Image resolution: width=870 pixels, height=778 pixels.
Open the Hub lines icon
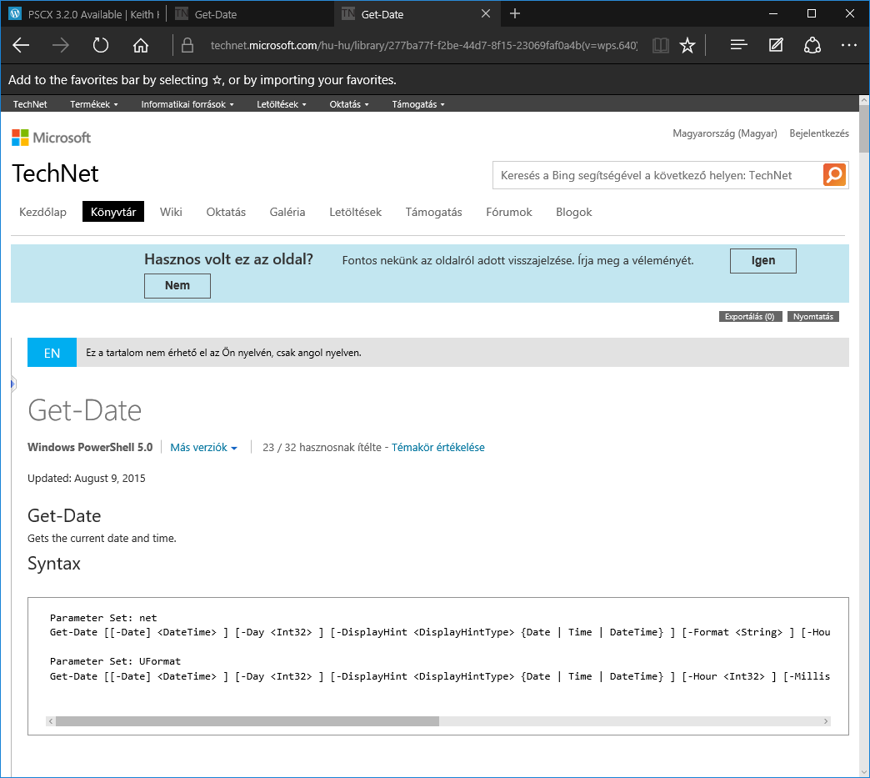tap(738, 46)
